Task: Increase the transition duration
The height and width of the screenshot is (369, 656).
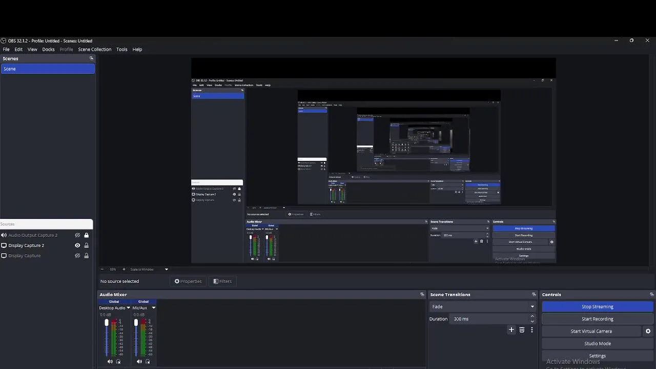Action: 532,316
